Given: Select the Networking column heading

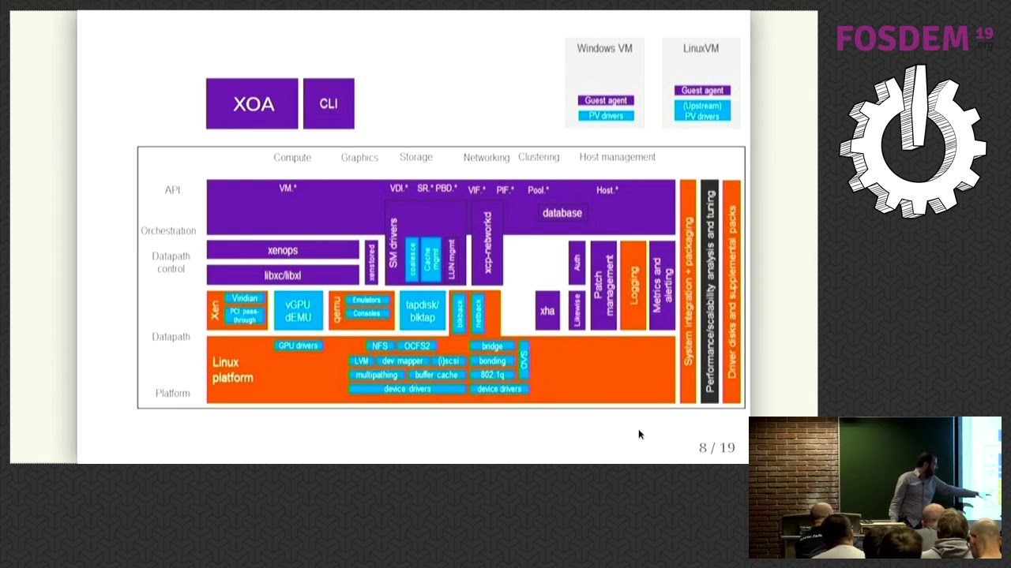Looking at the screenshot, I should 487,158.
